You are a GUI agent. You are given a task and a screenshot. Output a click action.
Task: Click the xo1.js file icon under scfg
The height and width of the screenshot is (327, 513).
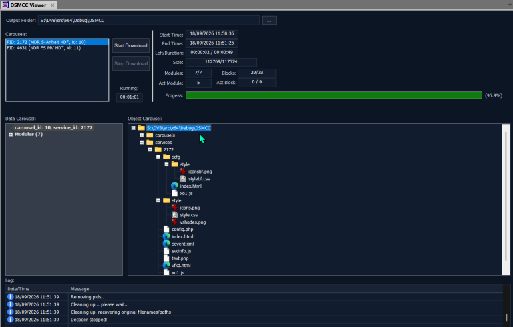pos(175,193)
